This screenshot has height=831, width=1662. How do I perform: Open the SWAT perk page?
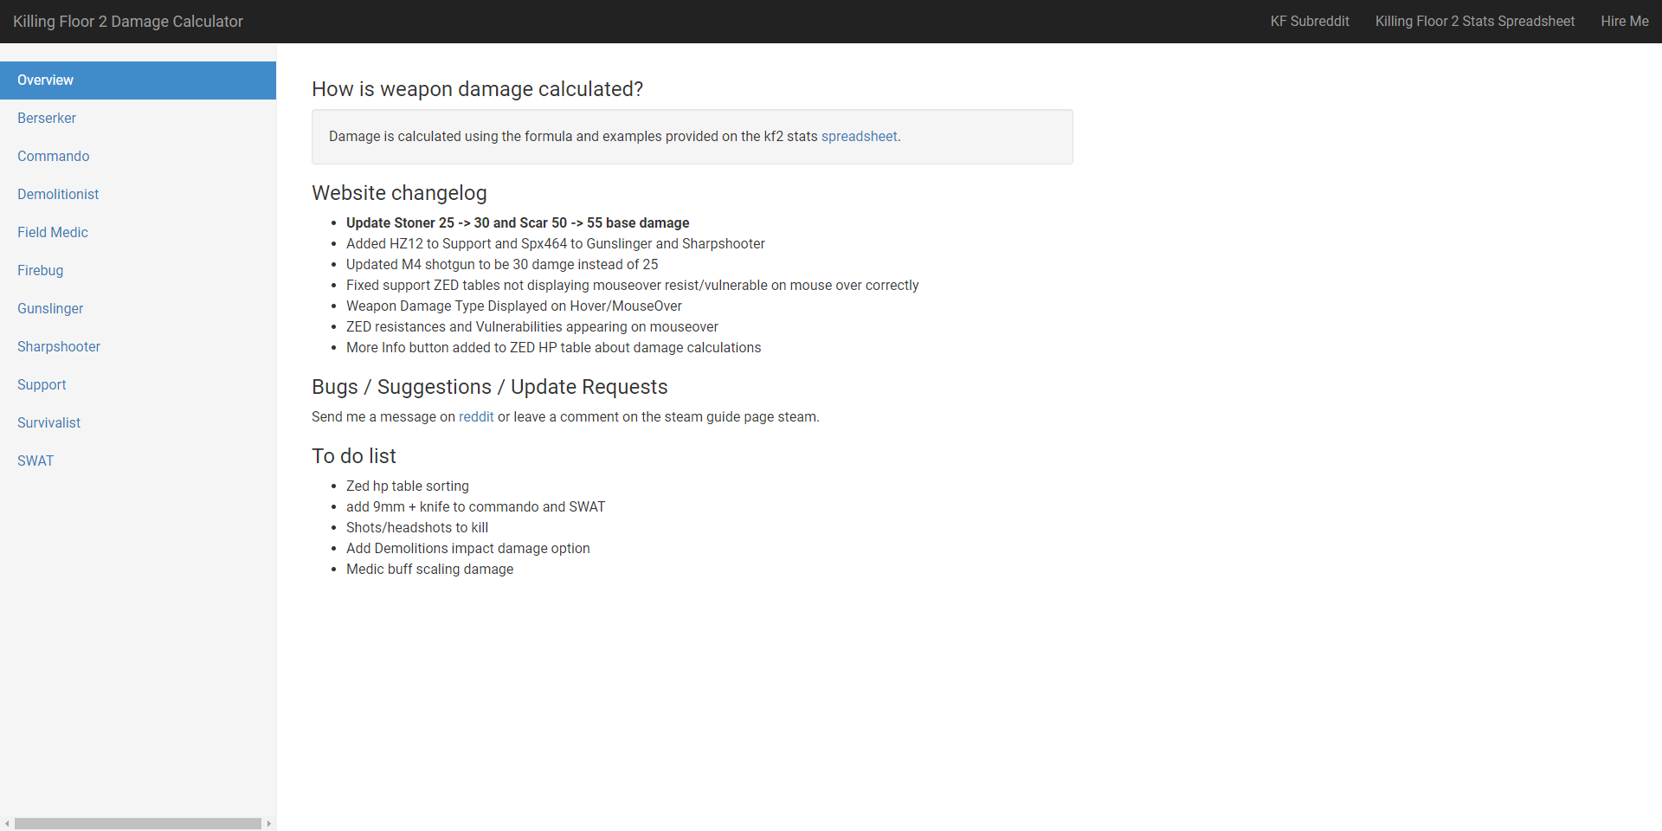click(138, 461)
